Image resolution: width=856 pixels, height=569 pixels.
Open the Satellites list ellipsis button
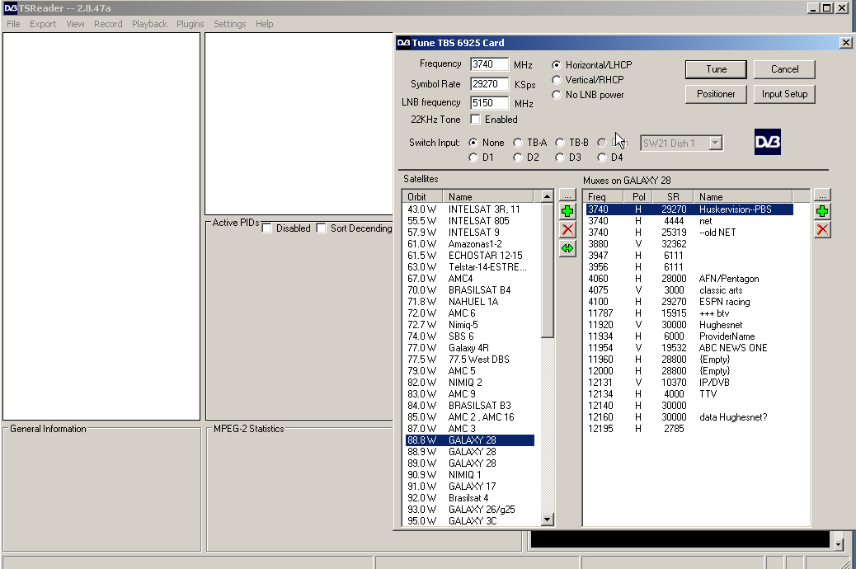point(567,195)
